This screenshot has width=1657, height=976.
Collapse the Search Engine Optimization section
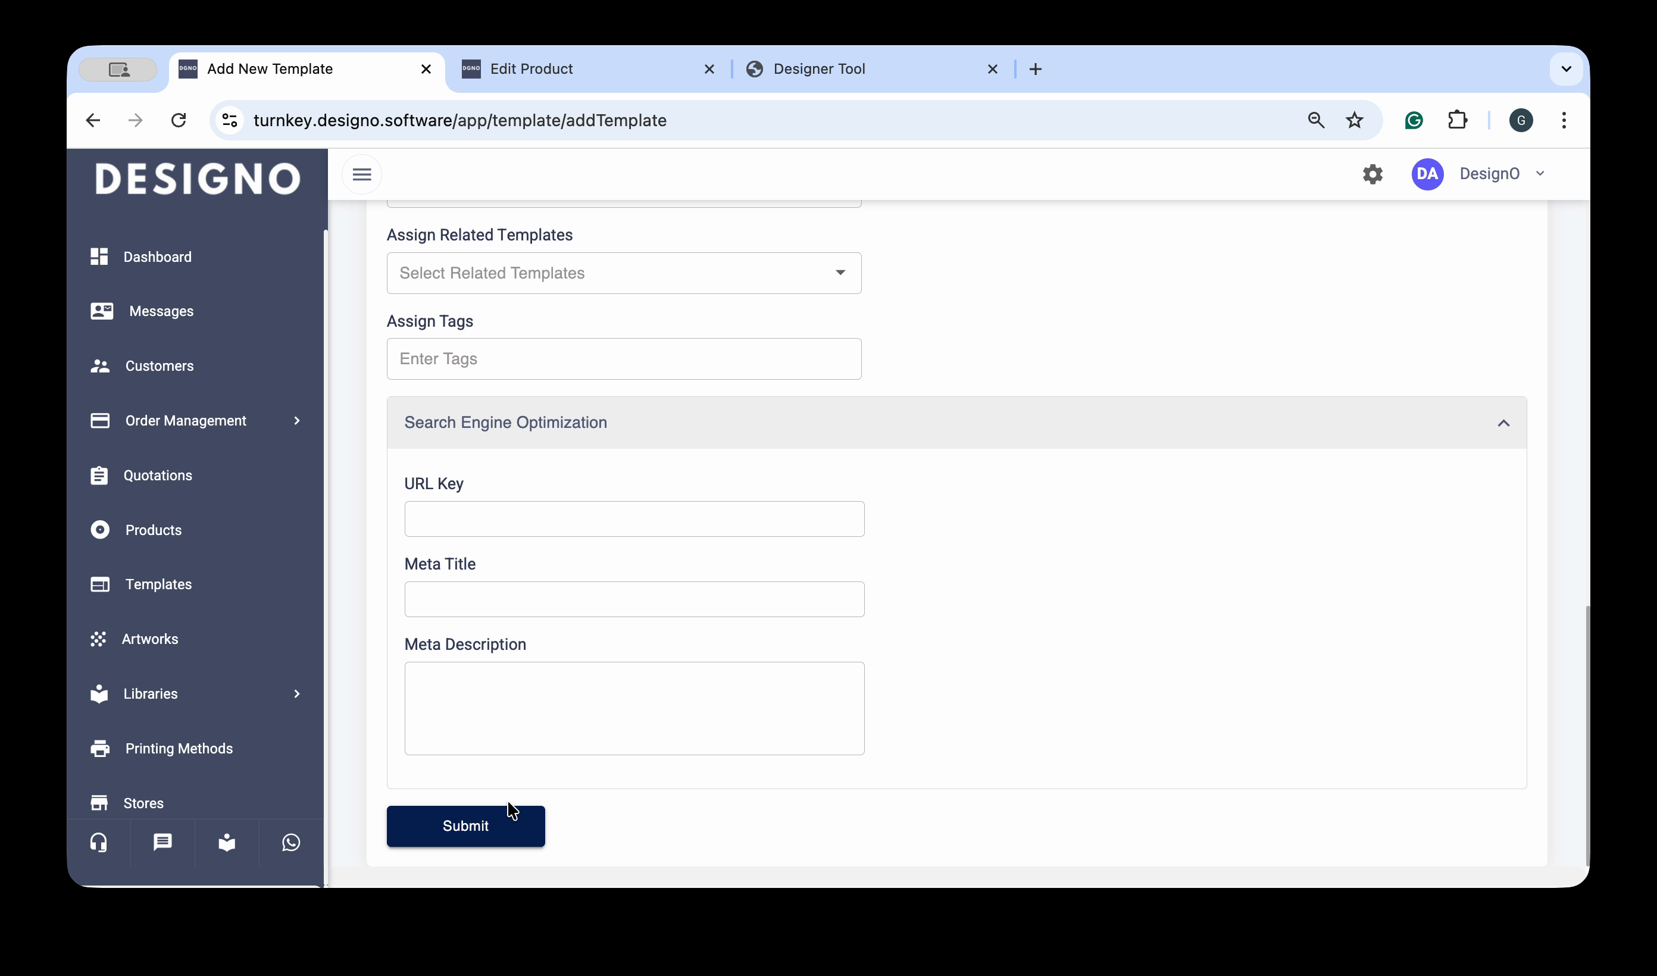1503,423
